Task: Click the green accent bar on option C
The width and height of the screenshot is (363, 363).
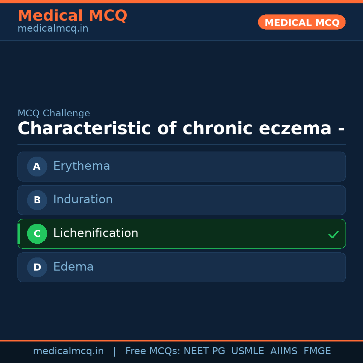Action: [x=19, y=234]
